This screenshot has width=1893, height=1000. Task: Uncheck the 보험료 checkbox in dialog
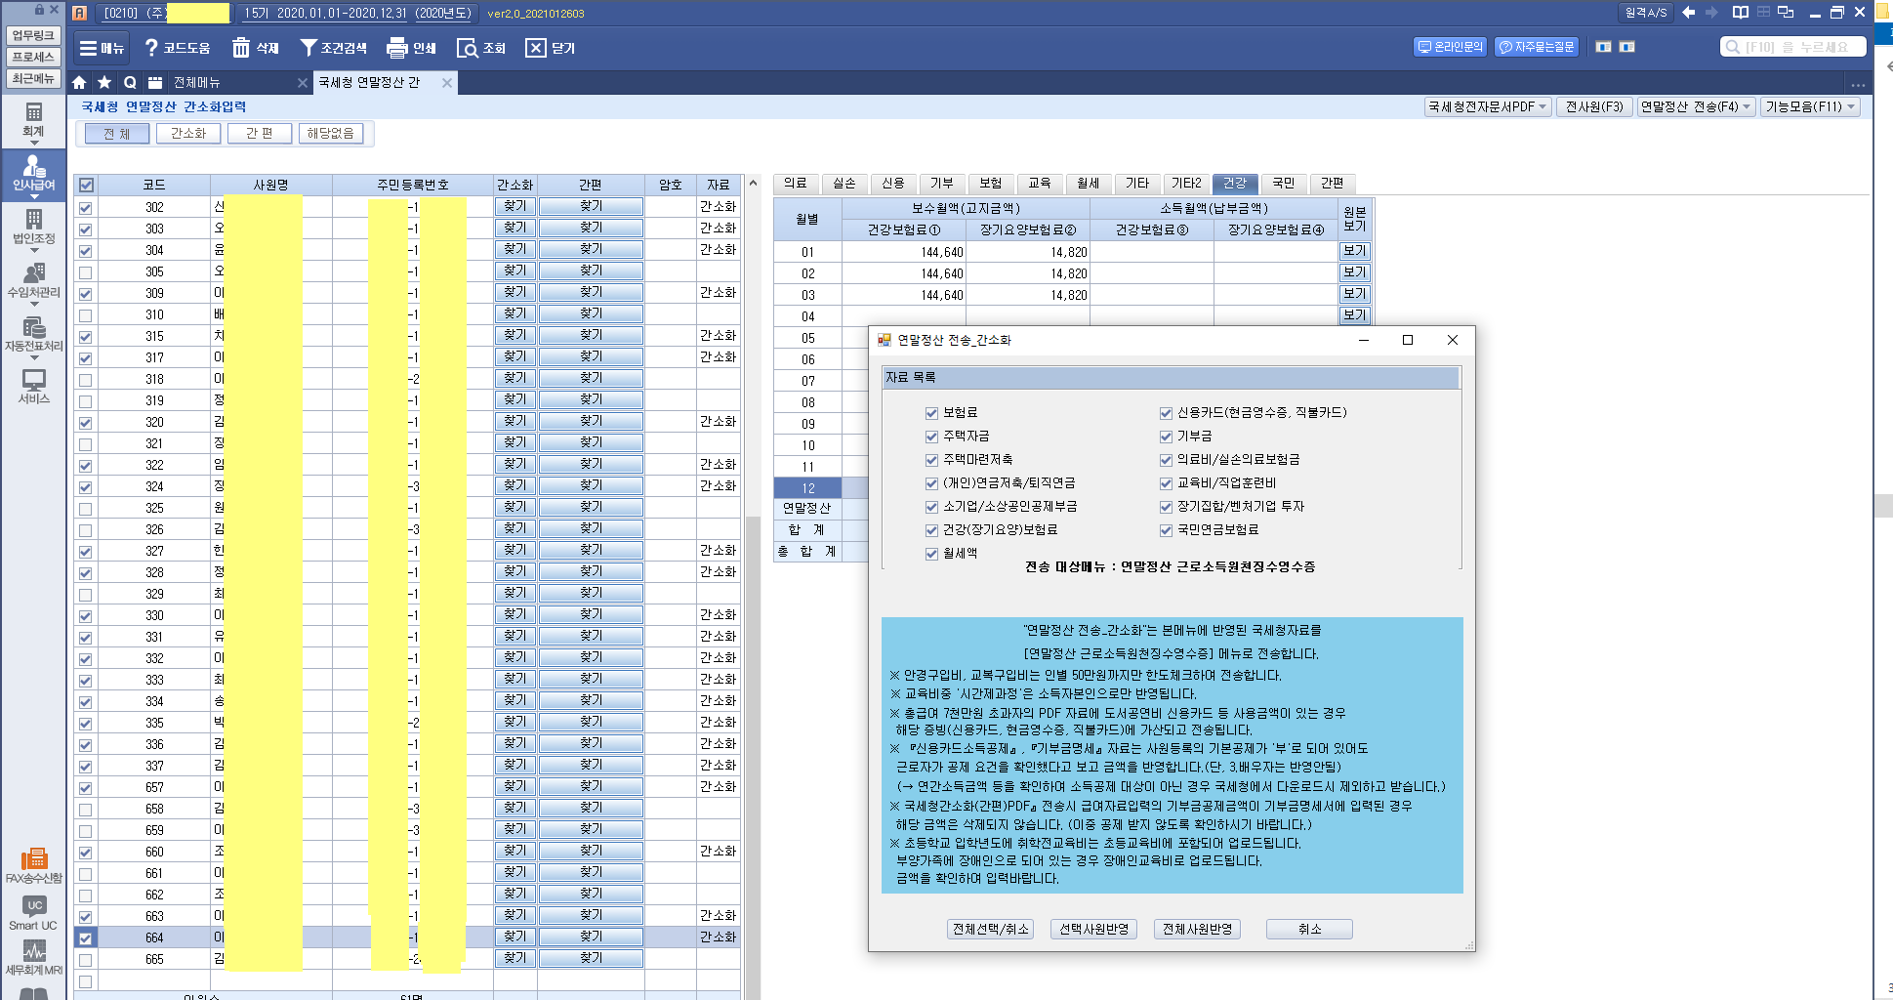(931, 413)
